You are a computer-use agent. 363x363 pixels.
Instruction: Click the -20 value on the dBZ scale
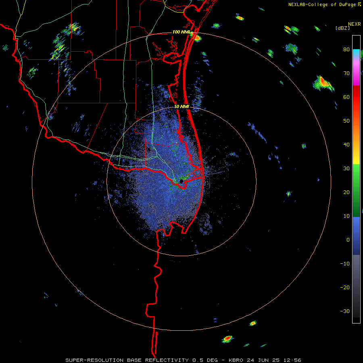click(x=345, y=288)
